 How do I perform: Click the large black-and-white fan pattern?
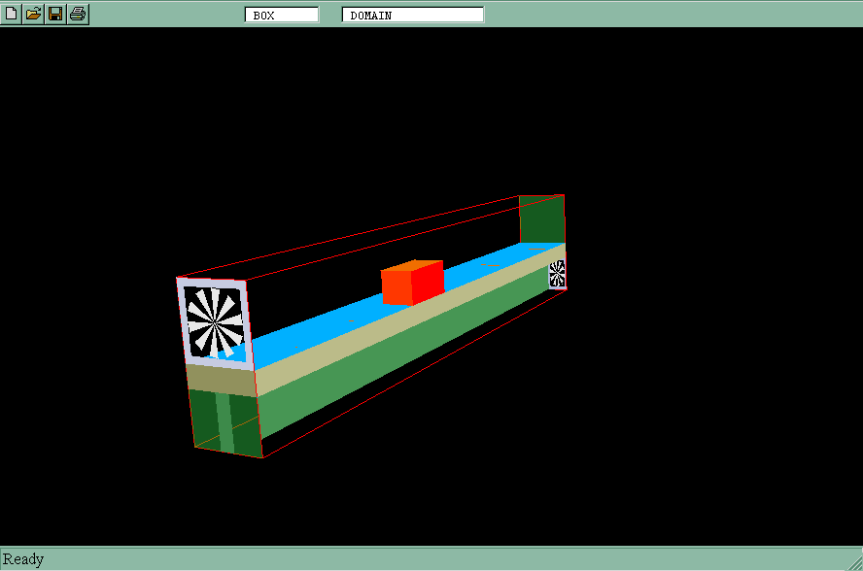pos(214,322)
